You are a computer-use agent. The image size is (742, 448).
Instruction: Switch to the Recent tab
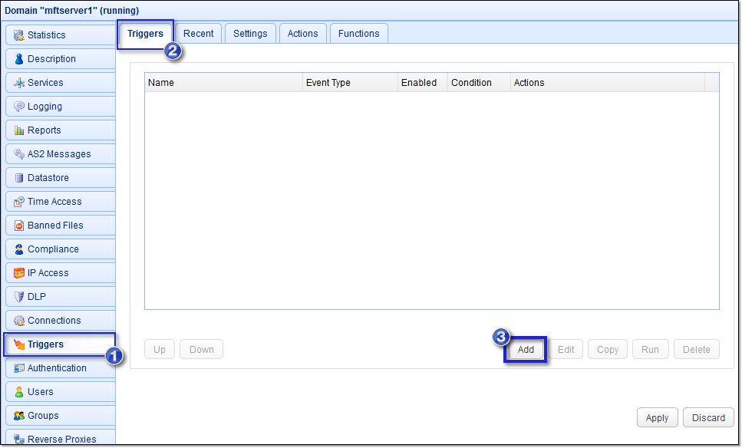click(198, 34)
